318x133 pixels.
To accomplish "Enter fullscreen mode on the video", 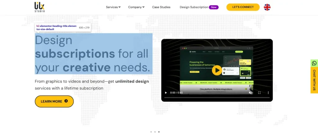I will (259, 93).
